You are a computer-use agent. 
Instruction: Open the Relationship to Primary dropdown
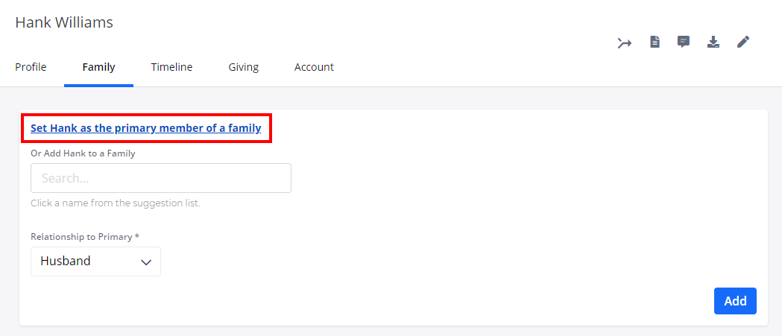coord(95,261)
